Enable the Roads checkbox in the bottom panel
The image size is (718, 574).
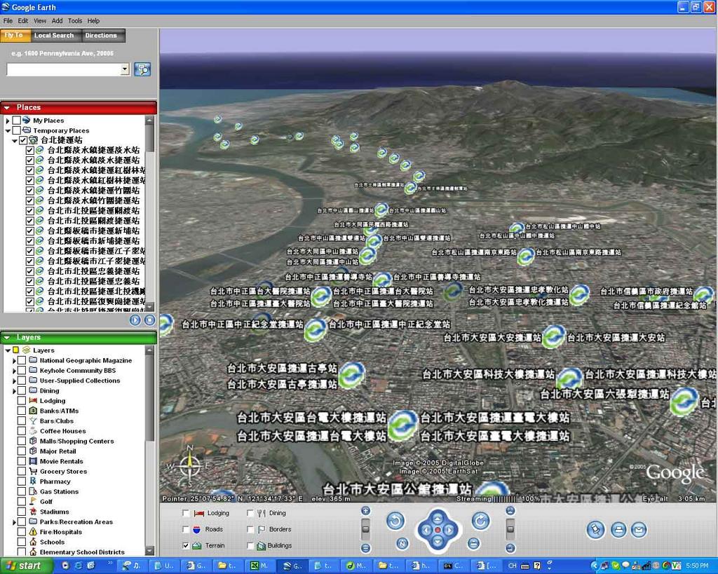pos(185,529)
